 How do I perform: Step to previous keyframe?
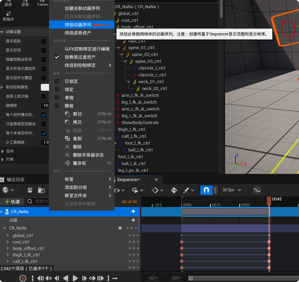pyautogui.click(x=49, y=278)
